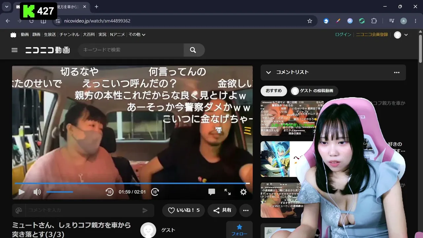Click the pencil extension icon
The width and height of the screenshot is (423, 238).
pyautogui.click(x=338, y=21)
